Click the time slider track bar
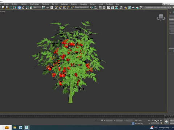Screen dimensions: 174x130 click(x=82, y=116)
